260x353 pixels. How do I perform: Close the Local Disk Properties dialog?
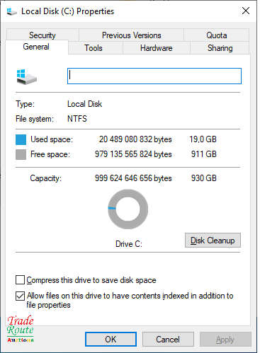246,11
